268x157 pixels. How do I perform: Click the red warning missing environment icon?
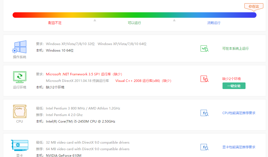coord(204,79)
